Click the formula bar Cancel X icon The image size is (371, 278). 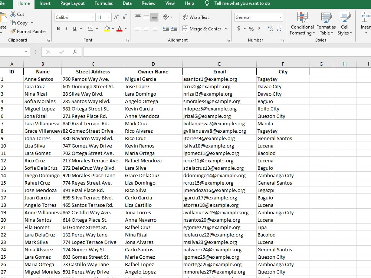tap(48, 52)
